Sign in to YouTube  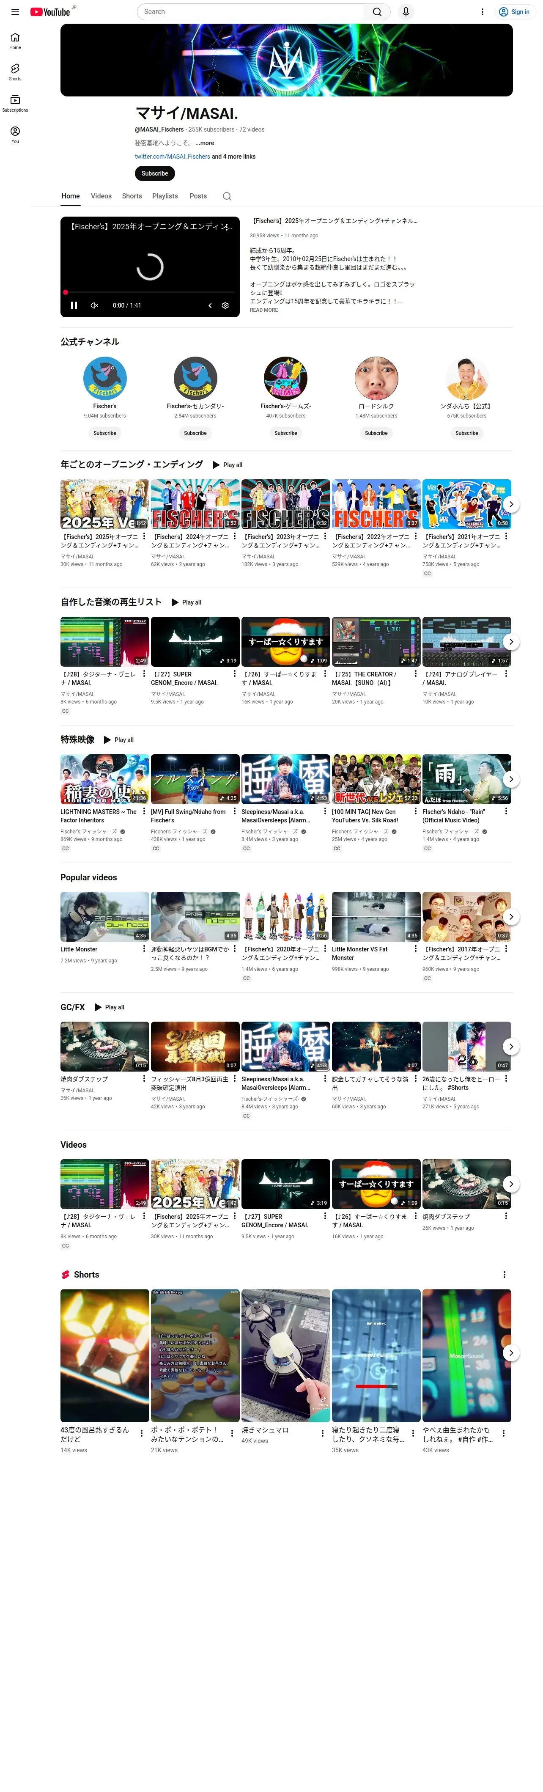tap(514, 12)
